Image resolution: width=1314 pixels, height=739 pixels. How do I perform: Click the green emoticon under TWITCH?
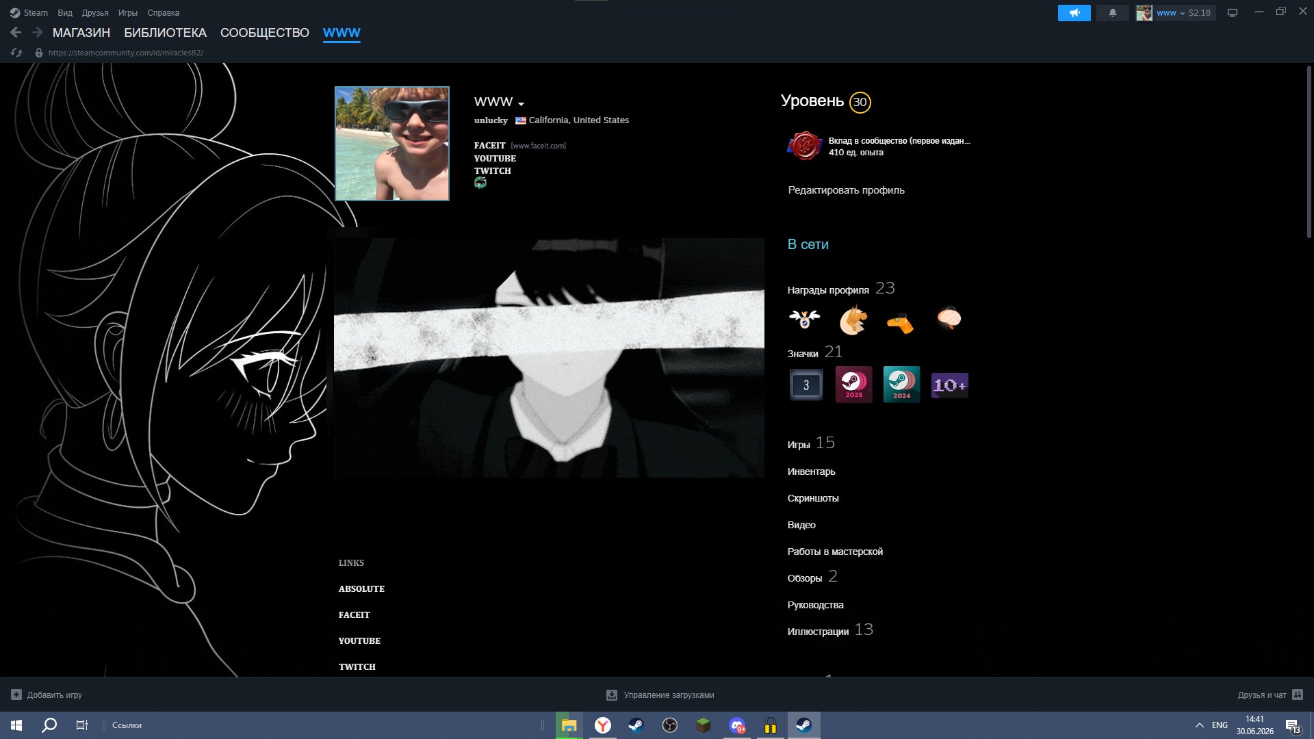coord(480,183)
